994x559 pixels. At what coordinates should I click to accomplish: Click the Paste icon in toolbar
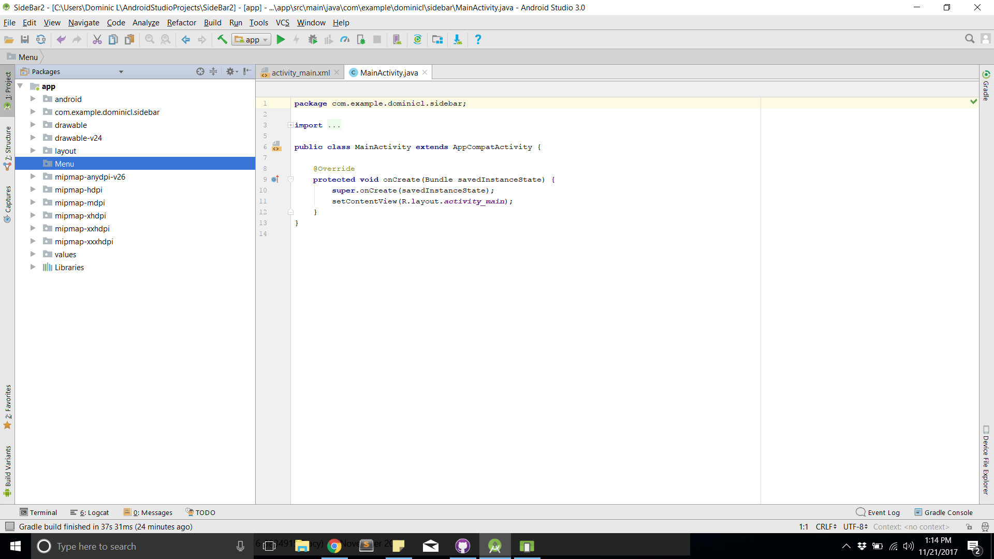pyautogui.click(x=129, y=39)
